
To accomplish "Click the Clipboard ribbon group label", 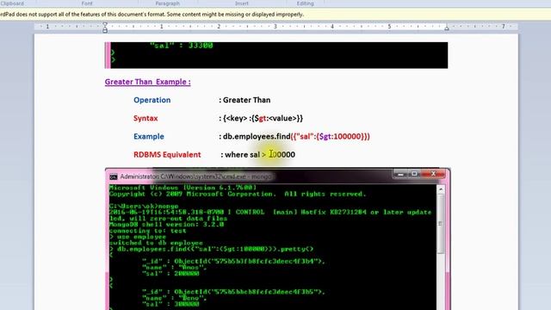I will tap(12, 3).
